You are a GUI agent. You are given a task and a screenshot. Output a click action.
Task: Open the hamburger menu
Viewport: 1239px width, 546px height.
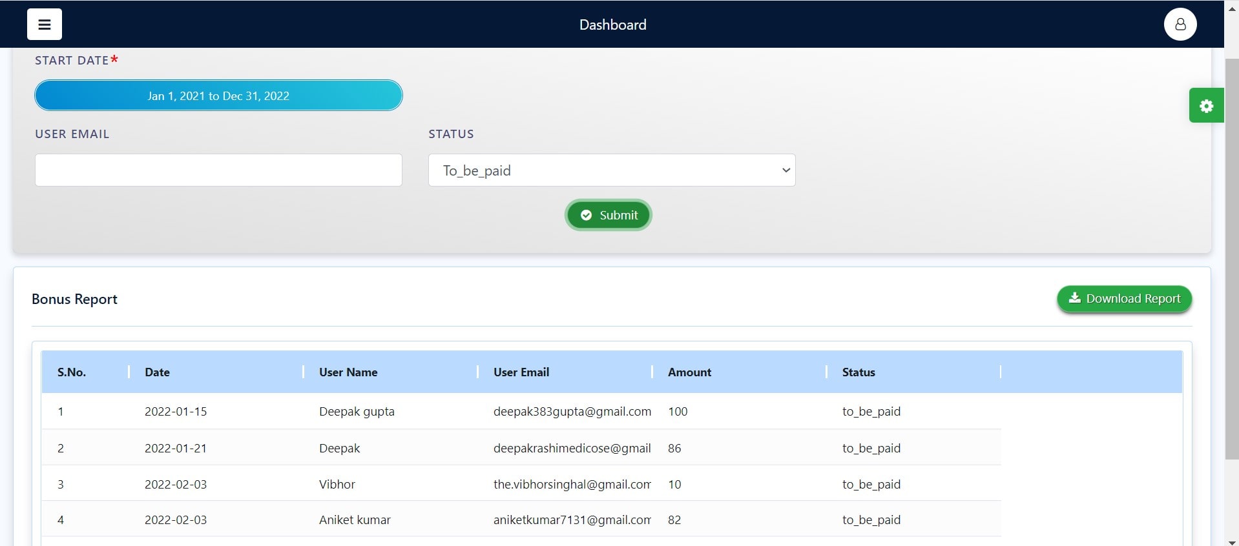pos(45,25)
